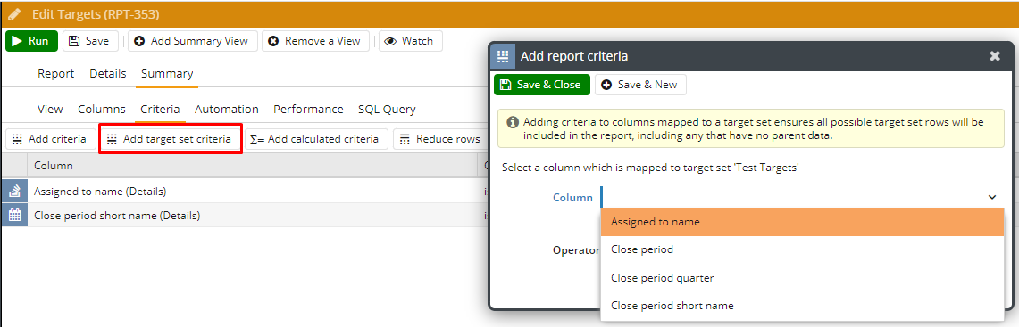
Task: Click calendar icon beside Close period short name
Action: coord(14,216)
